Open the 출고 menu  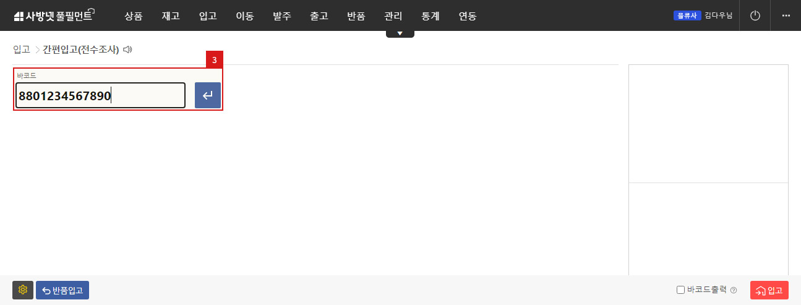pyautogui.click(x=319, y=16)
